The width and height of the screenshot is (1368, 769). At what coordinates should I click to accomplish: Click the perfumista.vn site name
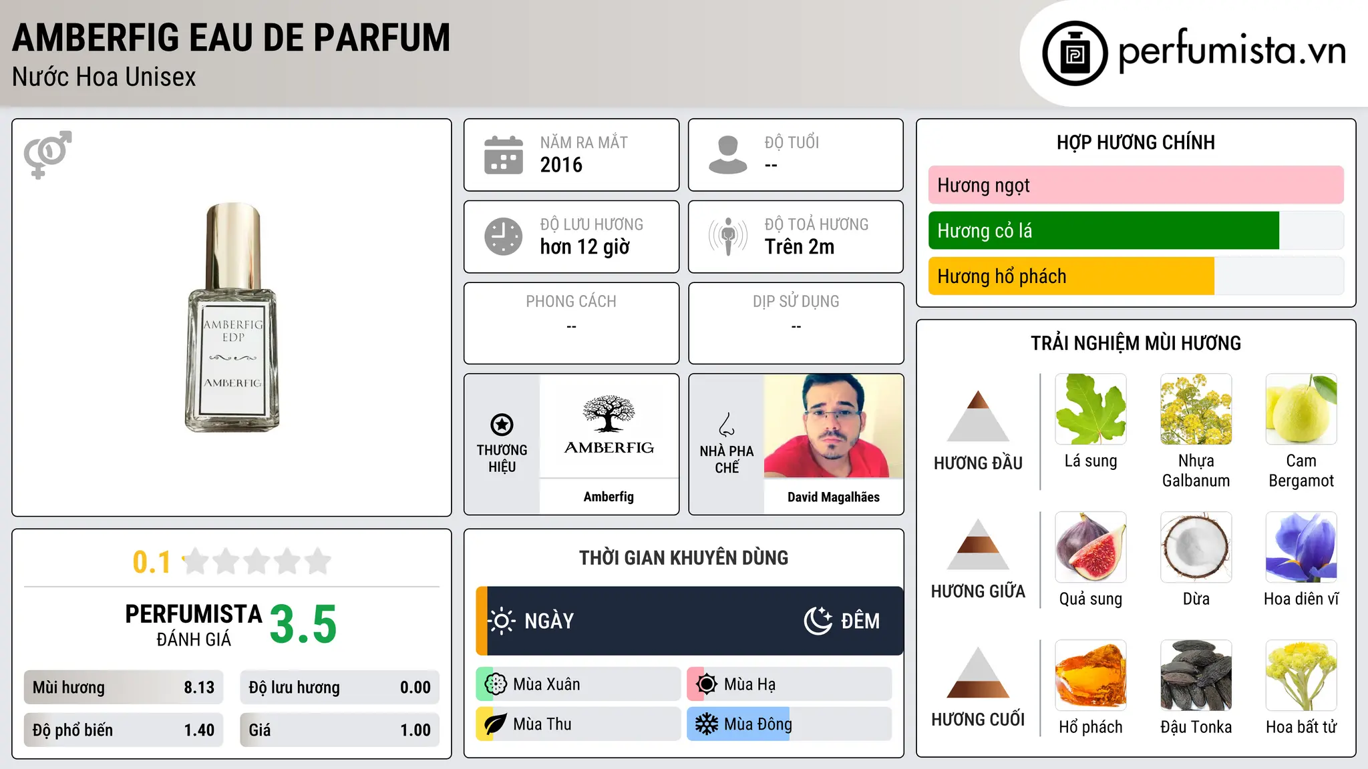click(1232, 51)
